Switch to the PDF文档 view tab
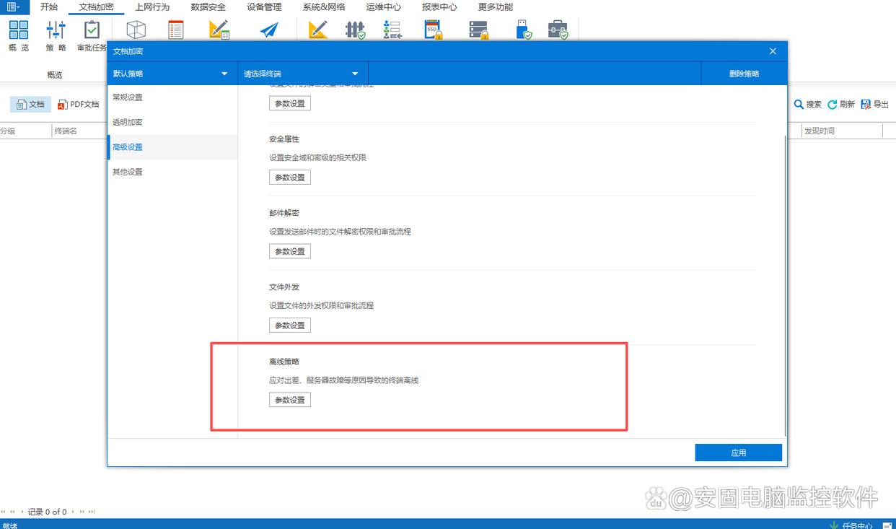Image resolution: width=896 pixels, height=529 pixels. pos(79,105)
